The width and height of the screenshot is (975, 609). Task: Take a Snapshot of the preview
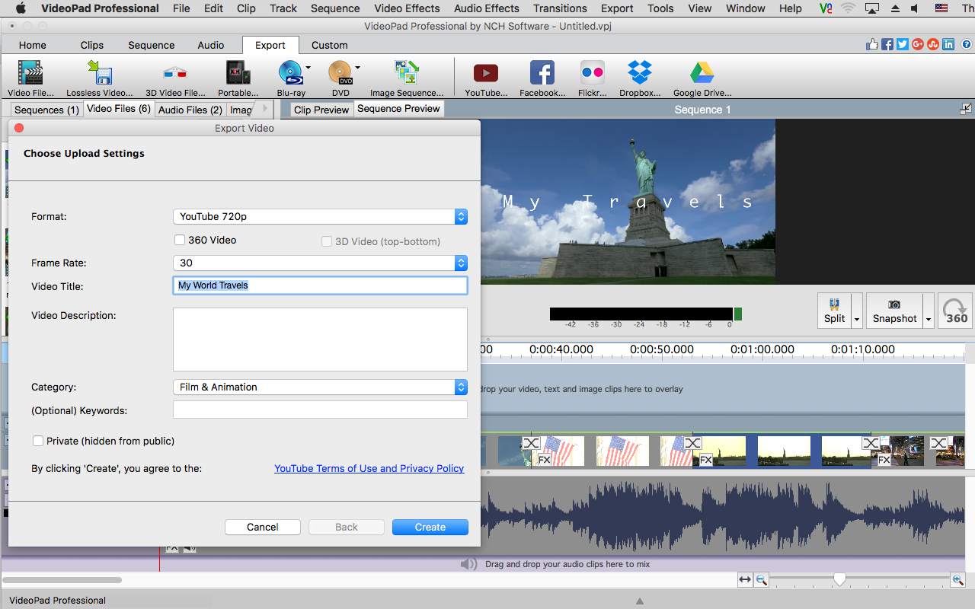click(894, 311)
